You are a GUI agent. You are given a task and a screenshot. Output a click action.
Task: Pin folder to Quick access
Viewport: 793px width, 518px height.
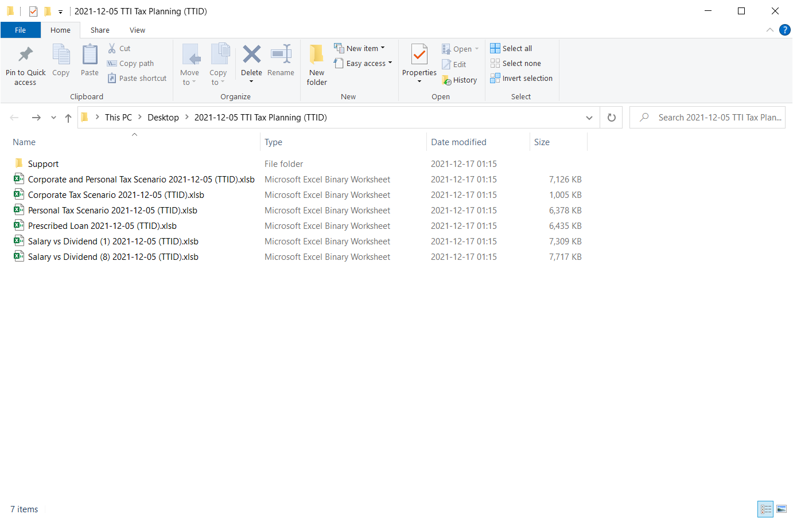[x=25, y=65]
